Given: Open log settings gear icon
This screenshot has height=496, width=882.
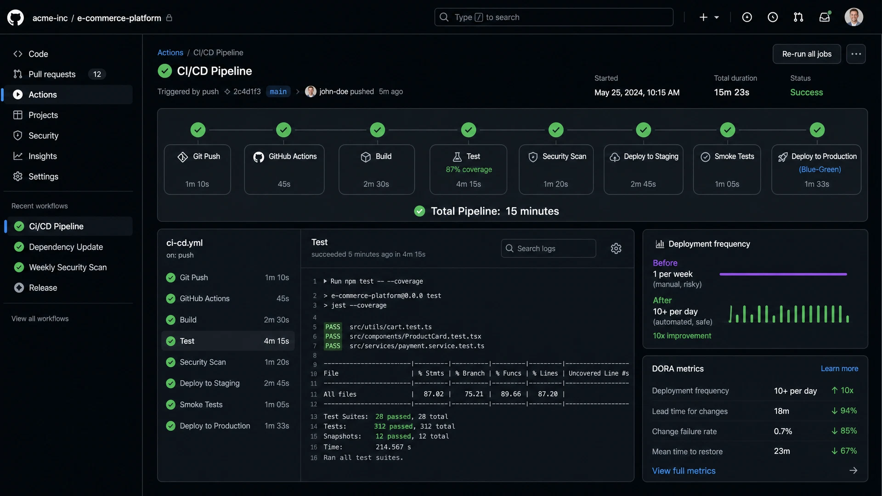Looking at the screenshot, I should pos(616,248).
